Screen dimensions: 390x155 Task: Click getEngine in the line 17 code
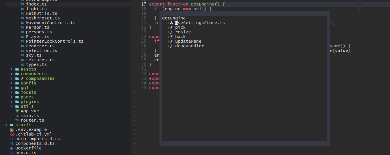(x=203, y=4)
